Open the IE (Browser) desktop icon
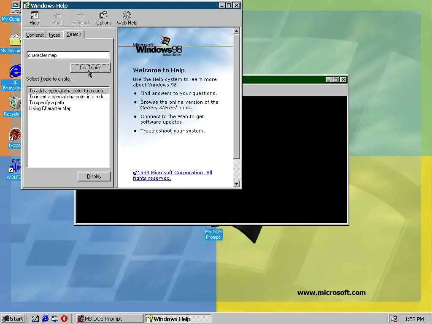 click(x=13, y=77)
